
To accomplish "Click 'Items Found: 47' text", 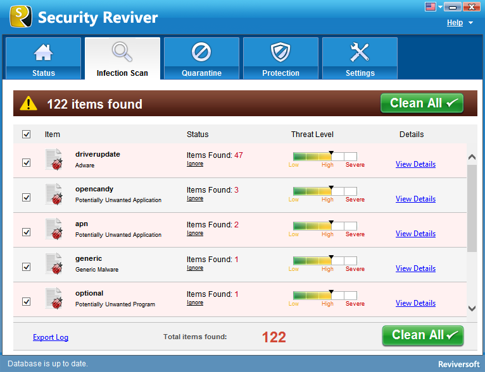I will pos(215,155).
